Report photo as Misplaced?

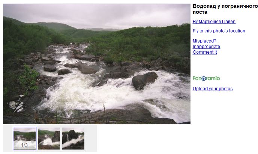204,41
